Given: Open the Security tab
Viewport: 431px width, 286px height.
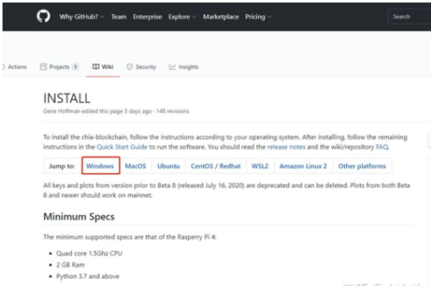Looking at the screenshot, I should [x=141, y=67].
